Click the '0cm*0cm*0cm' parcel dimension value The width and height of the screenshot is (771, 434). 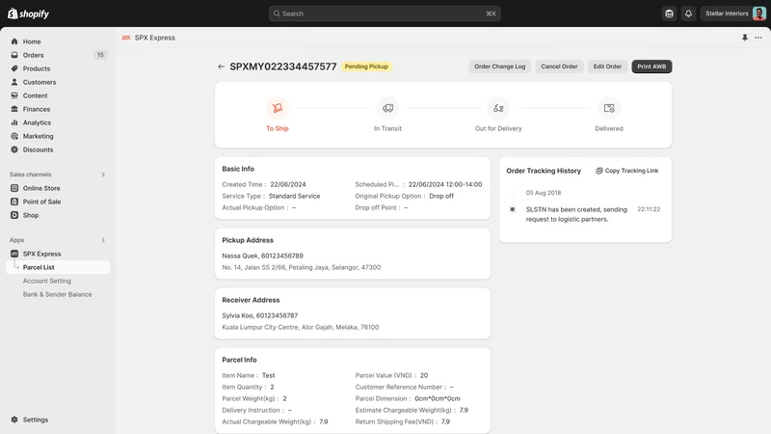(438, 398)
